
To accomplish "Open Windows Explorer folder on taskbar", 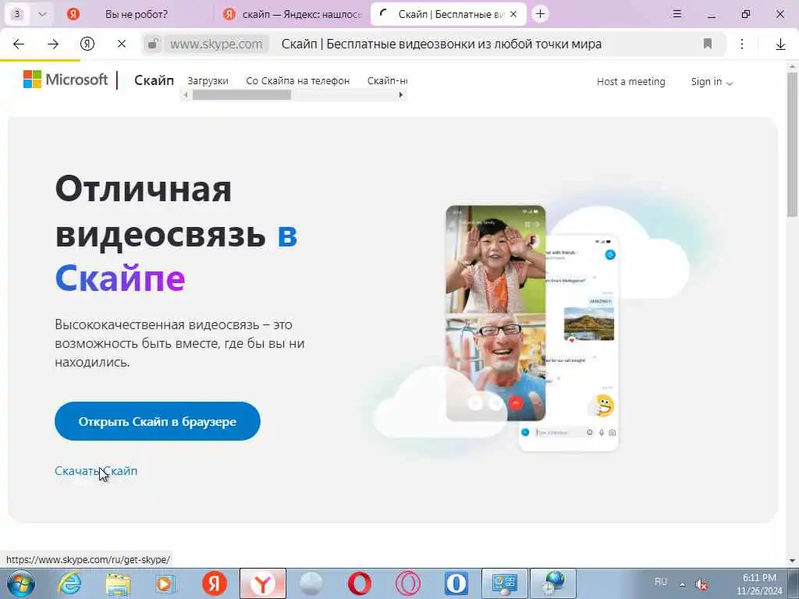I will (x=119, y=583).
